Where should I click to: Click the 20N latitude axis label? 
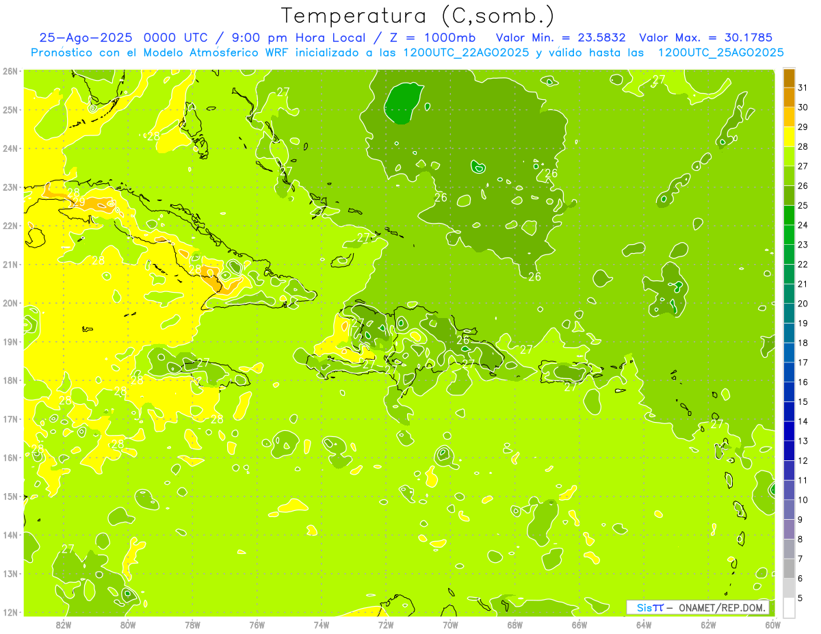10,303
